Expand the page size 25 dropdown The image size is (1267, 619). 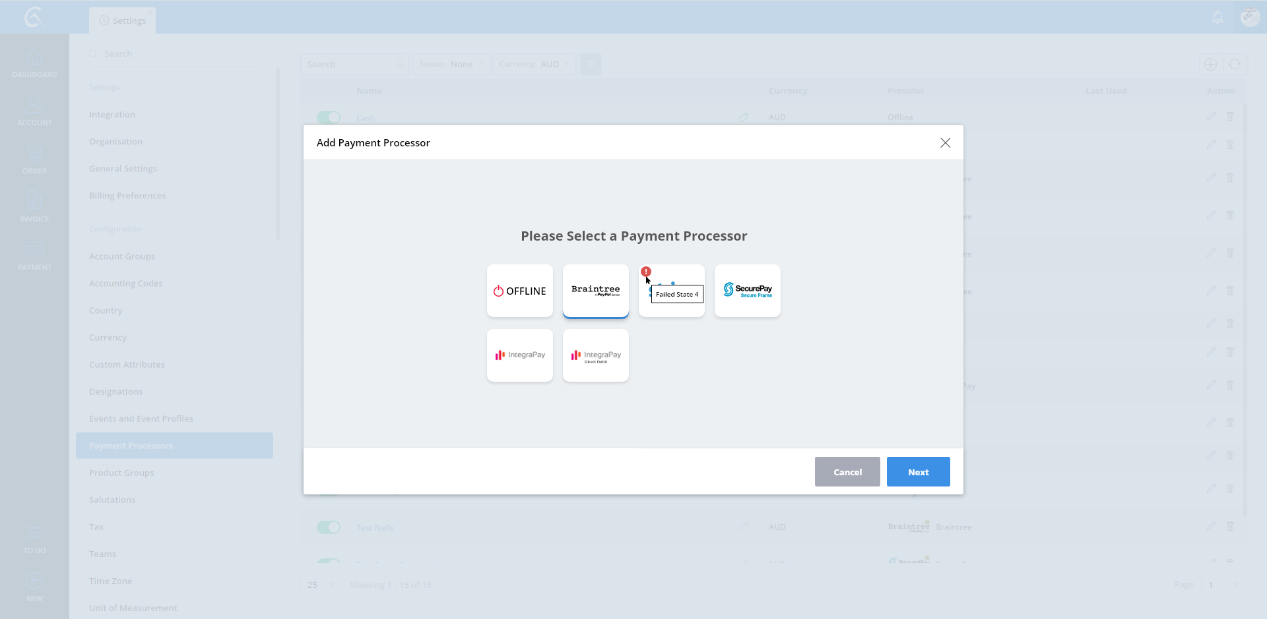coord(321,585)
